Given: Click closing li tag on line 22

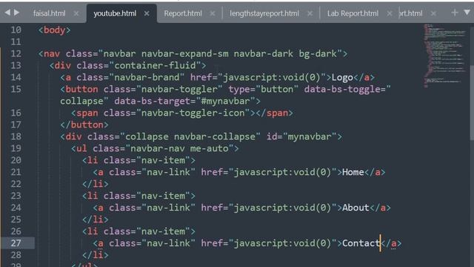Looking at the screenshot, I should pos(96,184).
